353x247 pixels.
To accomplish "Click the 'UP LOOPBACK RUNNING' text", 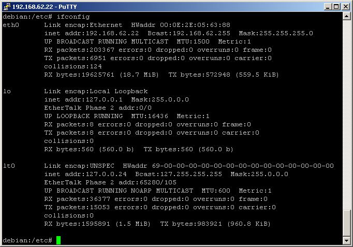I will click(83, 116).
